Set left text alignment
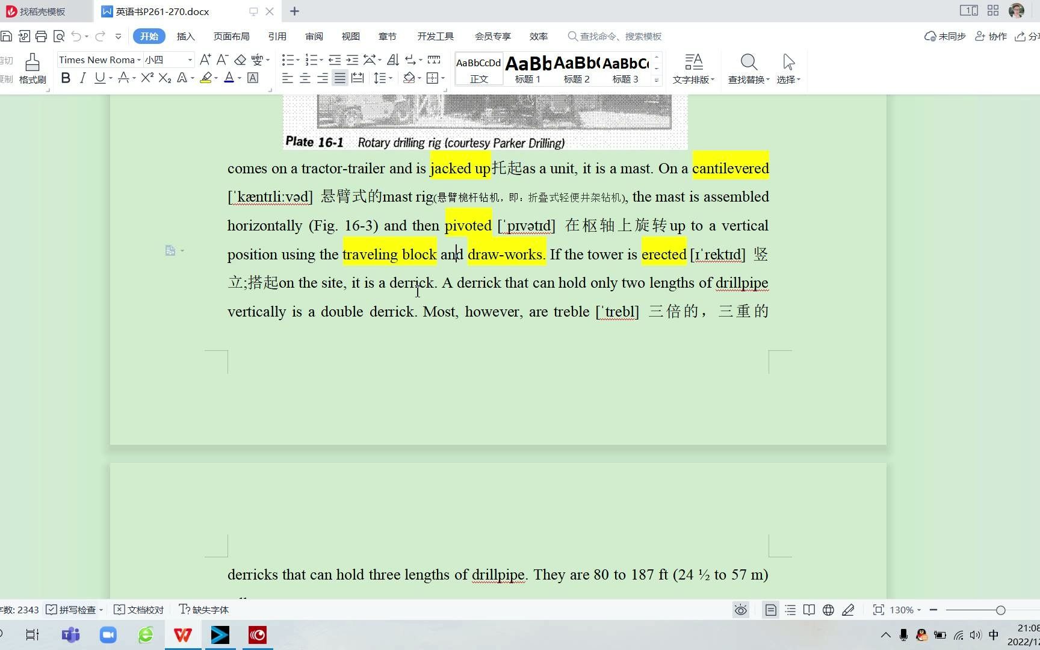 288,78
